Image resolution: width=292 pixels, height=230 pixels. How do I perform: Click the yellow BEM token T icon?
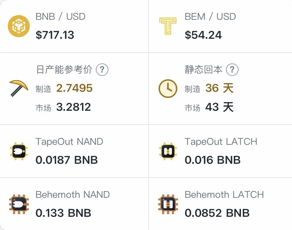(168, 26)
